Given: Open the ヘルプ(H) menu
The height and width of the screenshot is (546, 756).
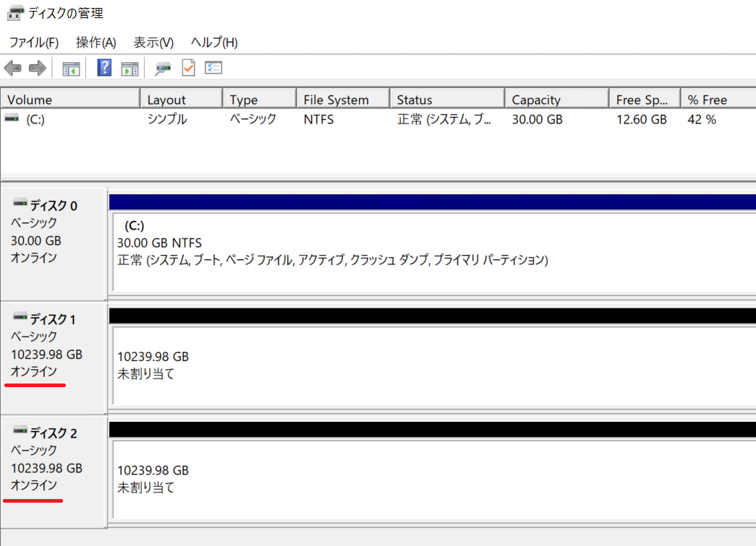Looking at the screenshot, I should coord(214,43).
